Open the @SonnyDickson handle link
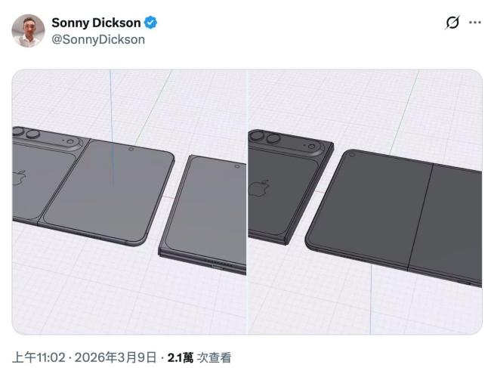The image size is (491, 368). point(98,39)
